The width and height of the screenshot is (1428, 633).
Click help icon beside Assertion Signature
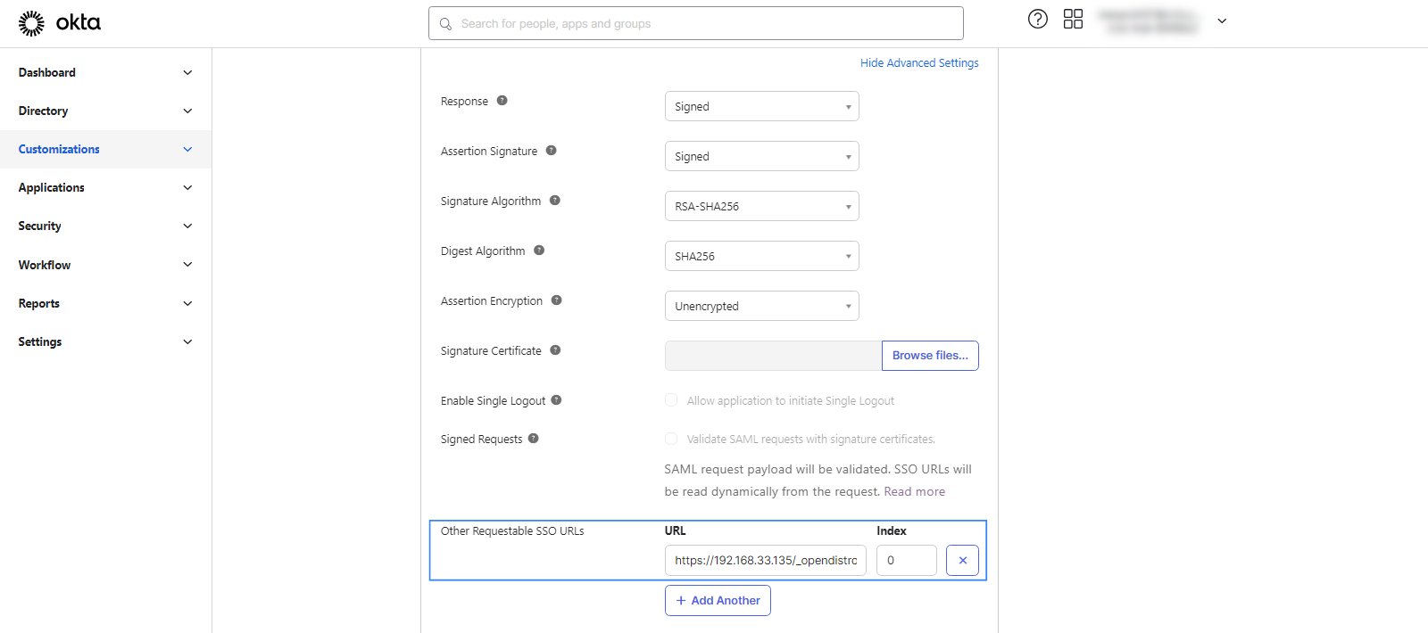(x=552, y=151)
